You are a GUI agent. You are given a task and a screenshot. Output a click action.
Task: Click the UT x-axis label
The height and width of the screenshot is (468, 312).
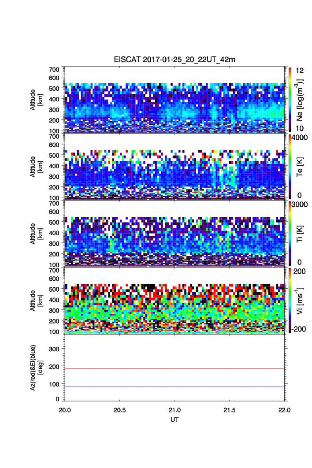[175, 420]
